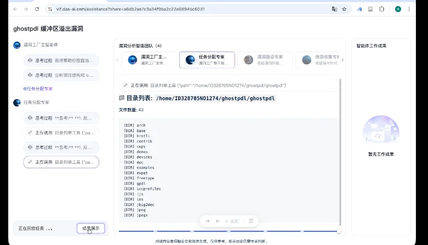Switch to the 信息收集专家 agent tab
Screen dimensions: 428x245
tap(317, 60)
